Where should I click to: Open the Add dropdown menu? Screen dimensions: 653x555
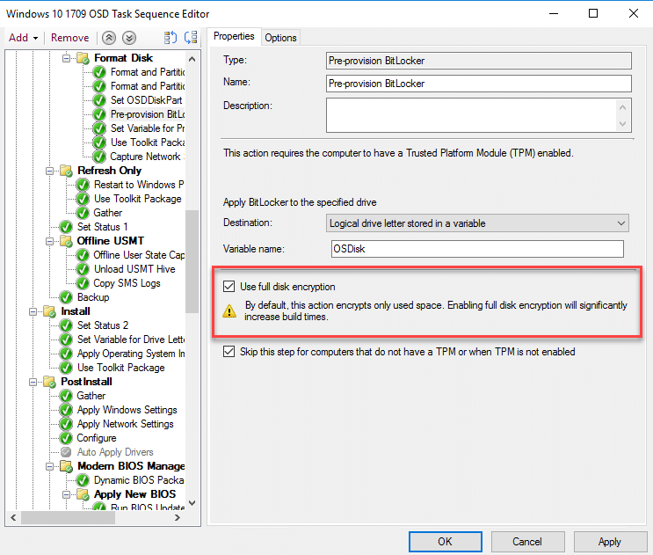24,38
